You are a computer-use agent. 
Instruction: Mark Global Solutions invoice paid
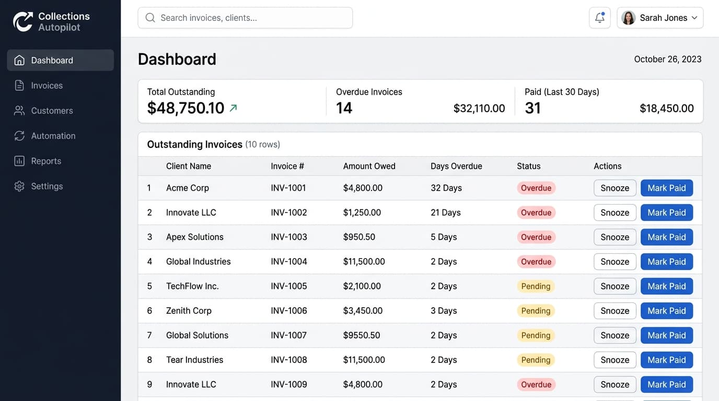(667, 335)
